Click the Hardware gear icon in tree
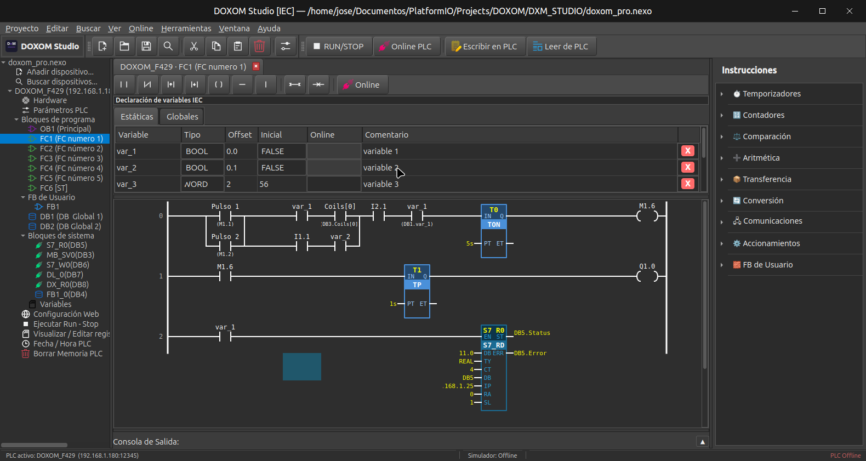Screen dimensions: 866x461 (x=26, y=100)
